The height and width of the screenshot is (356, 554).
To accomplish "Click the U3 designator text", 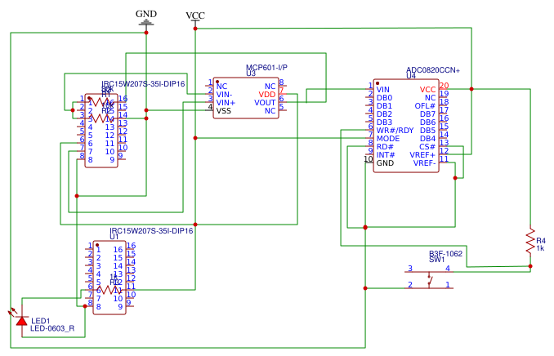I will pos(251,73).
